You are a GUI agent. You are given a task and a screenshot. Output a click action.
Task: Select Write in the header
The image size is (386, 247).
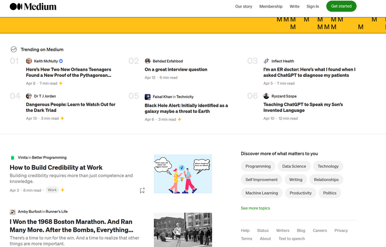pyautogui.click(x=295, y=7)
